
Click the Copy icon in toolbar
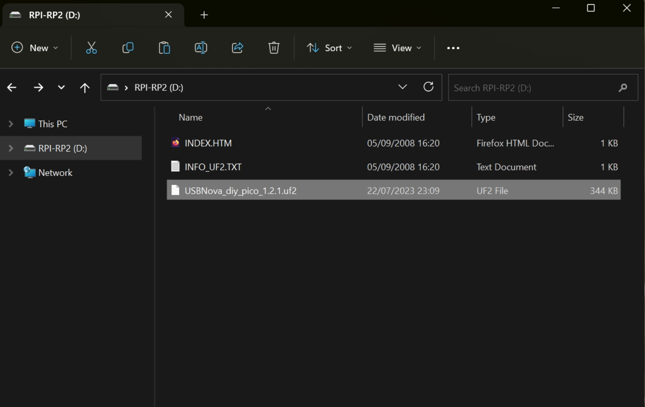coord(128,48)
